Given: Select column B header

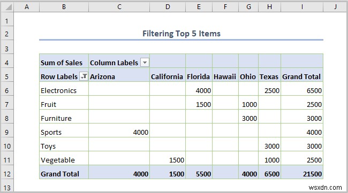Looking at the screenshot, I should [x=64, y=7].
